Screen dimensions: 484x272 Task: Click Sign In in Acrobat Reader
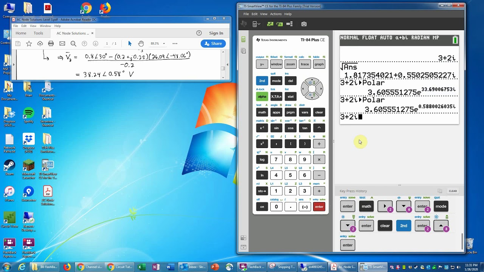(216, 33)
